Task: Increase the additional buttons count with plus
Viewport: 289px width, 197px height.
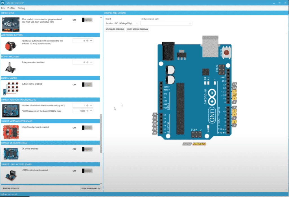Action: pyautogui.click(x=87, y=41)
